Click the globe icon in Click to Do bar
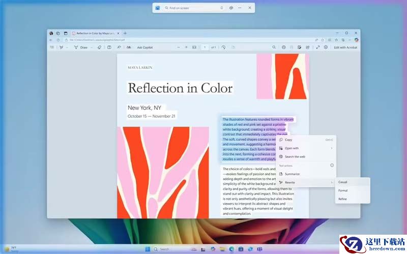This screenshot has width=407, height=254. point(231,8)
